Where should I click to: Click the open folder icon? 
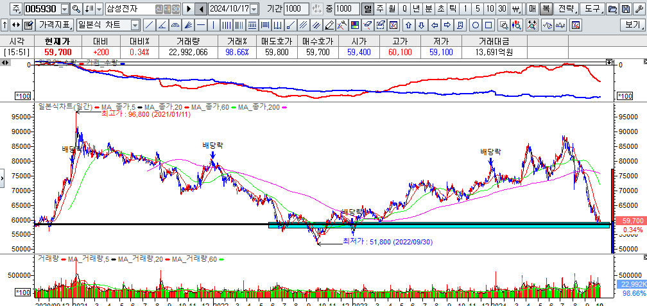pos(612,9)
